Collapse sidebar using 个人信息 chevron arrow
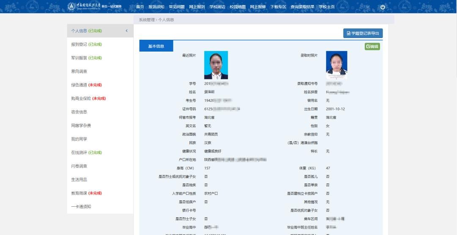This screenshot has width=457, height=235. click(x=127, y=30)
